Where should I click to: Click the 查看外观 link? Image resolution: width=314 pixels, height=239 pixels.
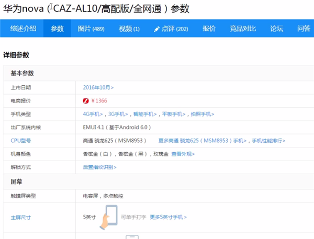click(183, 154)
